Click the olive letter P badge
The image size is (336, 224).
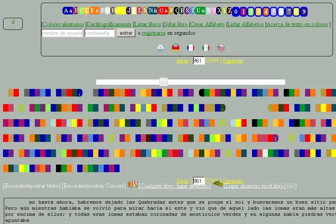pyautogui.click(x=171, y=11)
